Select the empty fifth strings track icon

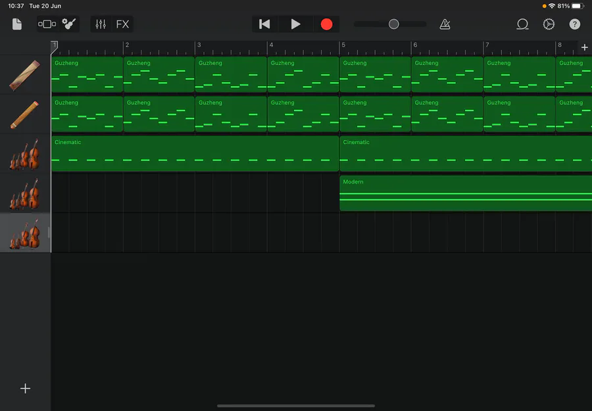25,233
